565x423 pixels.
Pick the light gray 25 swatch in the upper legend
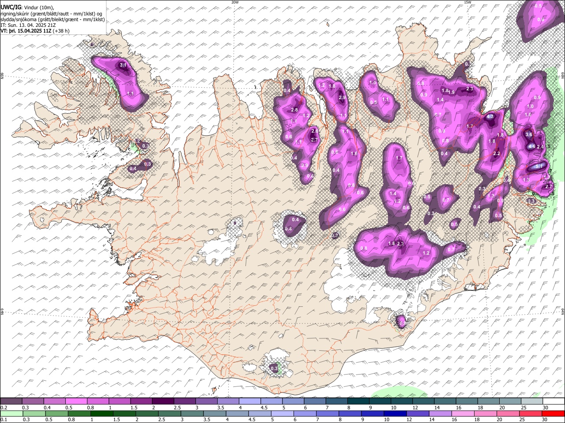(531, 401)
